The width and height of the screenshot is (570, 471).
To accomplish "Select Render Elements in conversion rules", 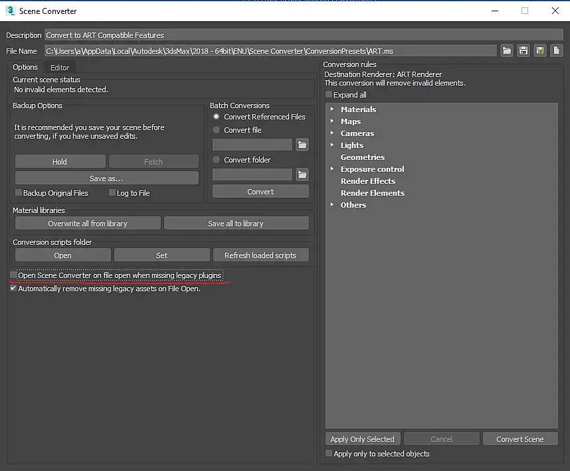I will pyautogui.click(x=373, y=193).
